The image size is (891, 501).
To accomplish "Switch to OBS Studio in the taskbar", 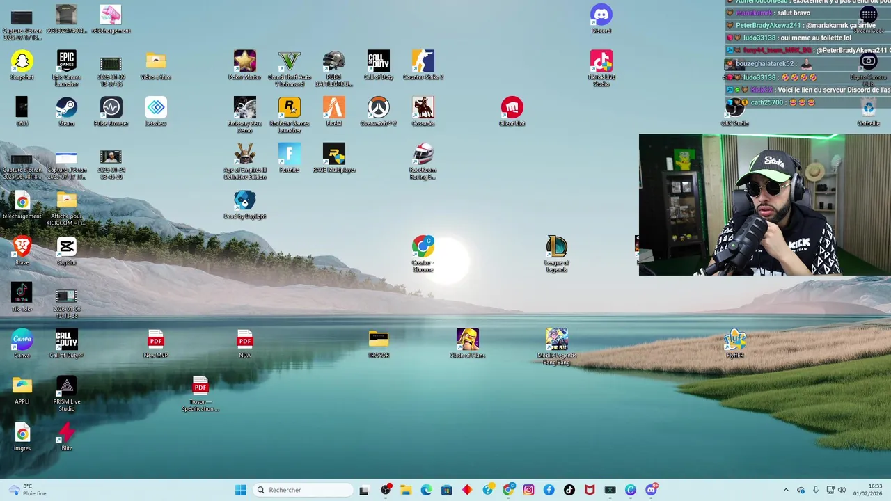I will (x=386, y=490).
